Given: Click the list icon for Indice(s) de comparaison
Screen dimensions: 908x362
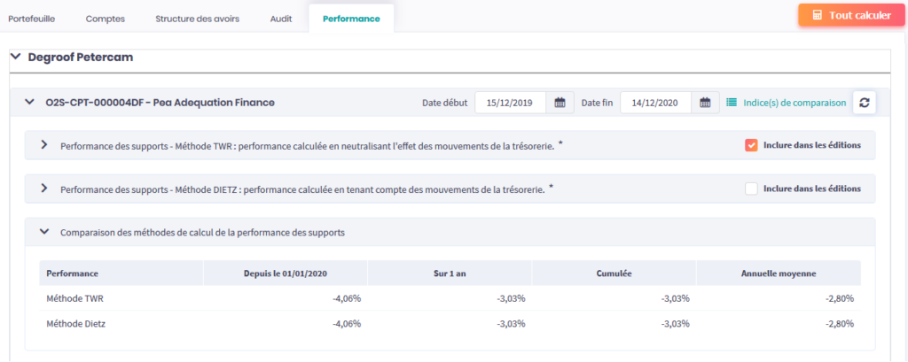Looking at the screenshot, I should 732,103.
